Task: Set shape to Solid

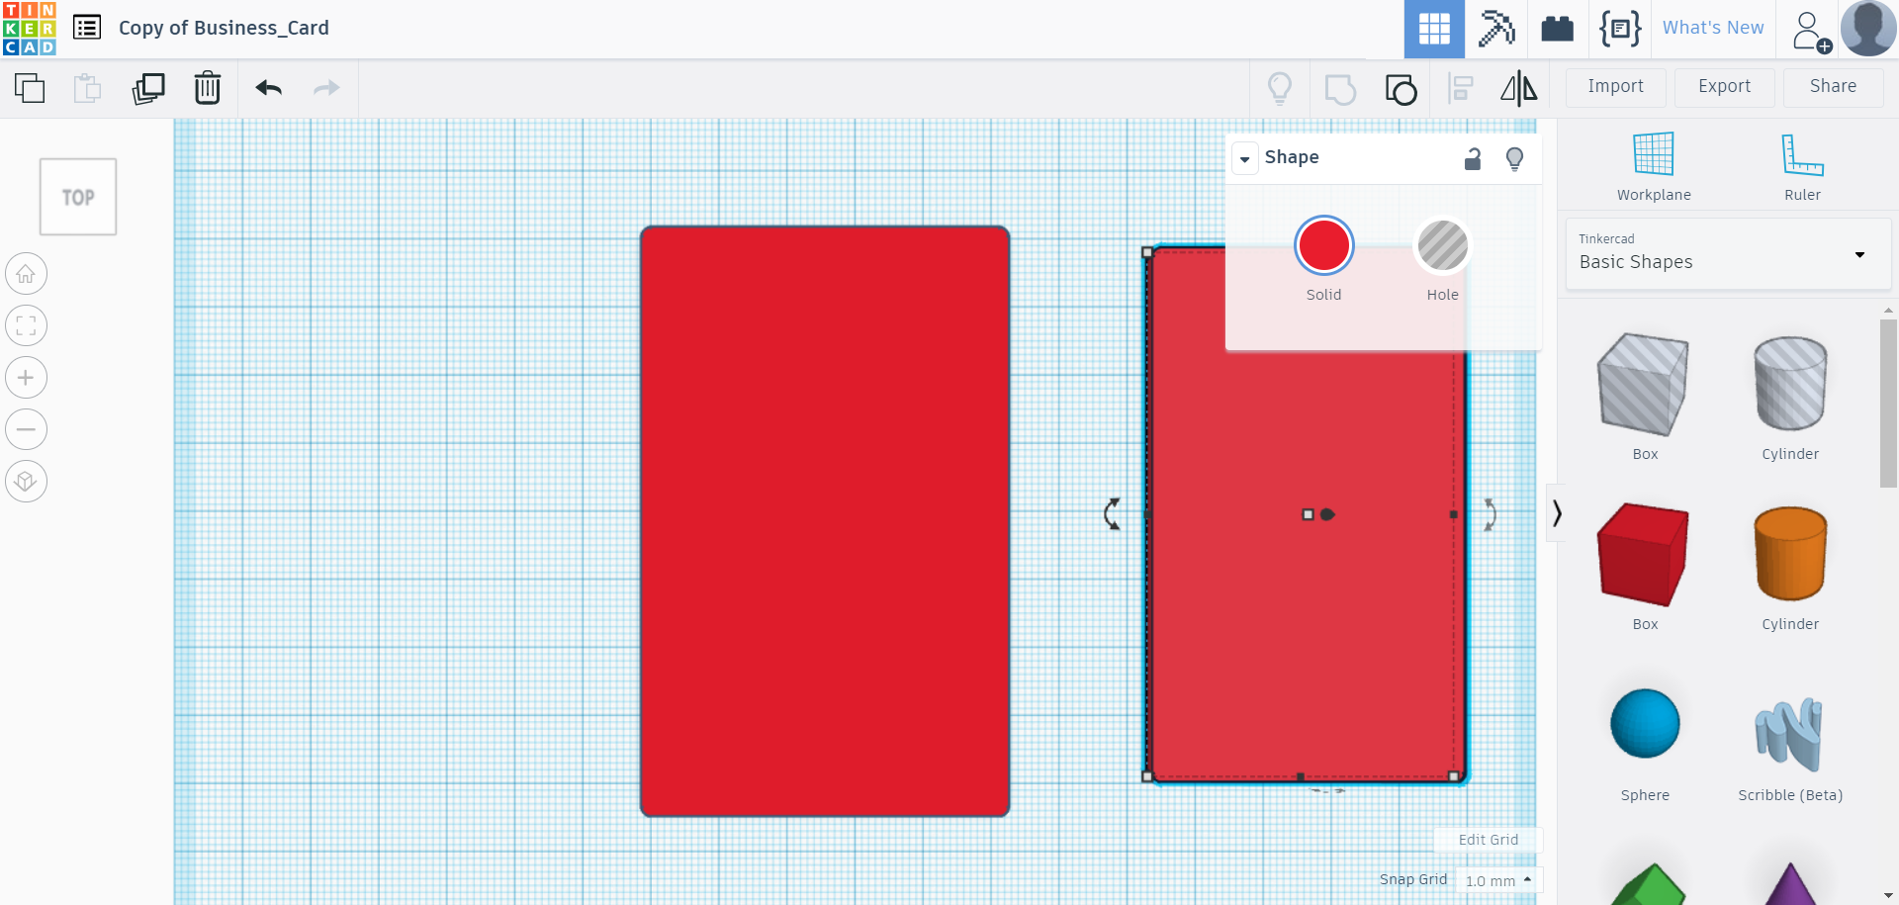Action: 1323,245
